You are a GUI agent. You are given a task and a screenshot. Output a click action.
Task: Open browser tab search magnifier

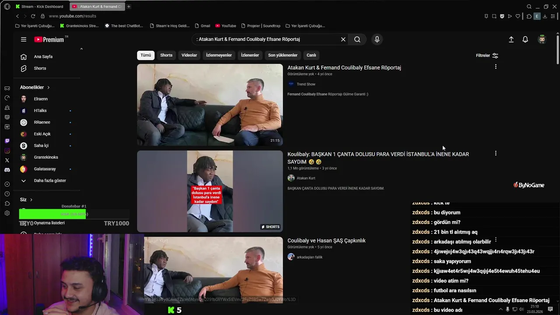pyautogui.click(x=529, y=7)
